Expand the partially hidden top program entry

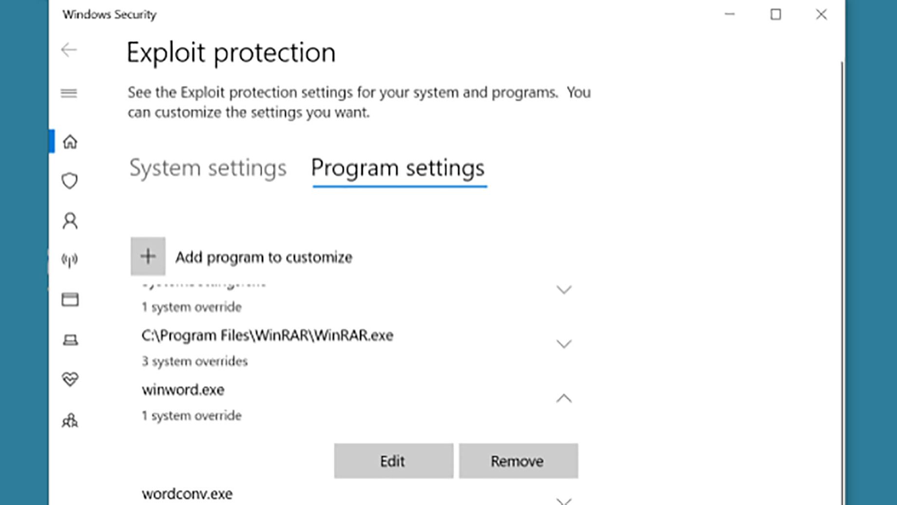564,290
